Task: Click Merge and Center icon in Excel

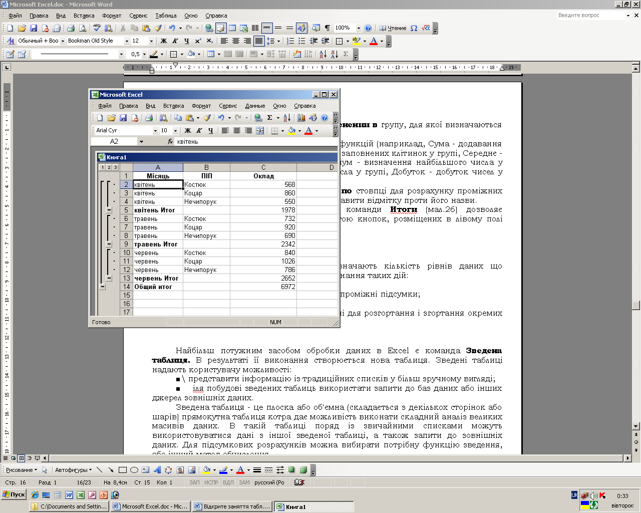Action: click(x=260, y=131)
